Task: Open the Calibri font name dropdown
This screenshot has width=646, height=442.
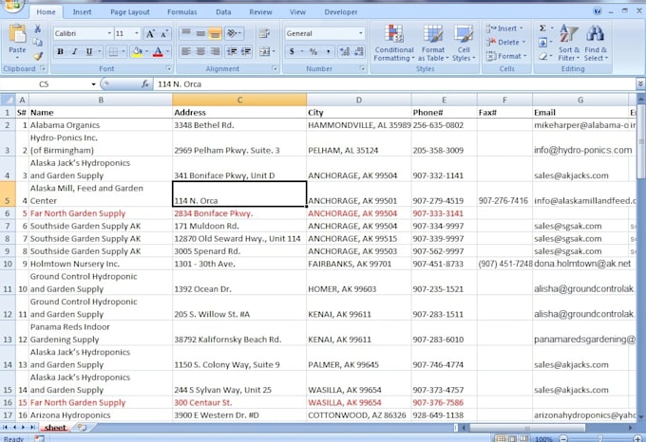Action: (109, 34)
